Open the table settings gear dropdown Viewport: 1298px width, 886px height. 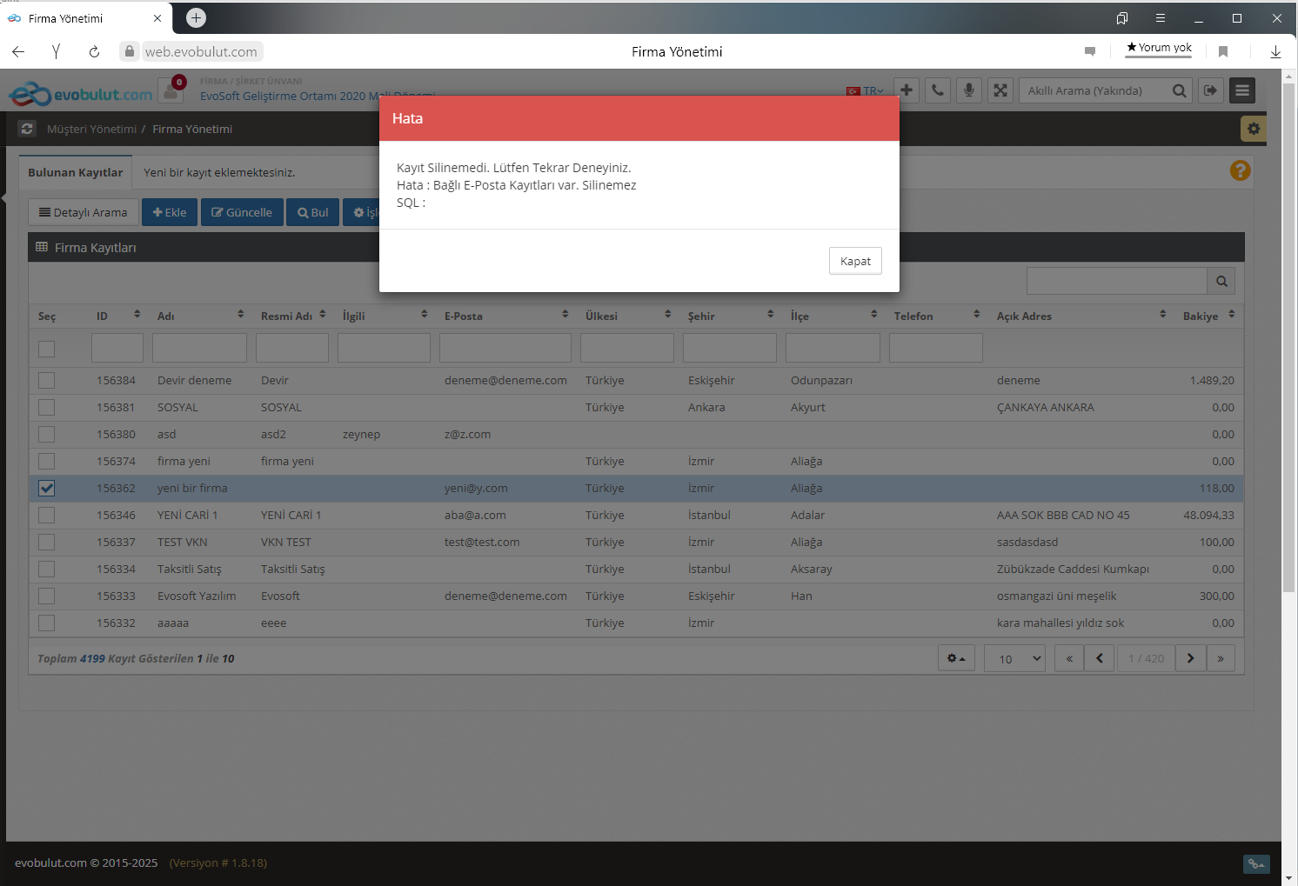(x=956, y=659)
